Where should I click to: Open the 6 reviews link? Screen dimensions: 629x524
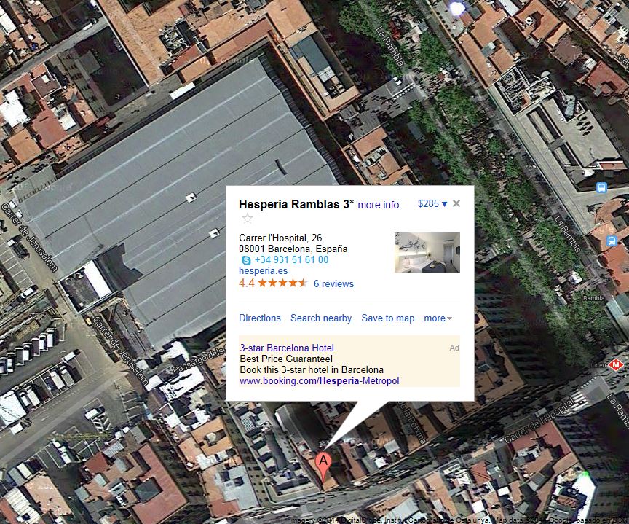click(x=333, y=284)
